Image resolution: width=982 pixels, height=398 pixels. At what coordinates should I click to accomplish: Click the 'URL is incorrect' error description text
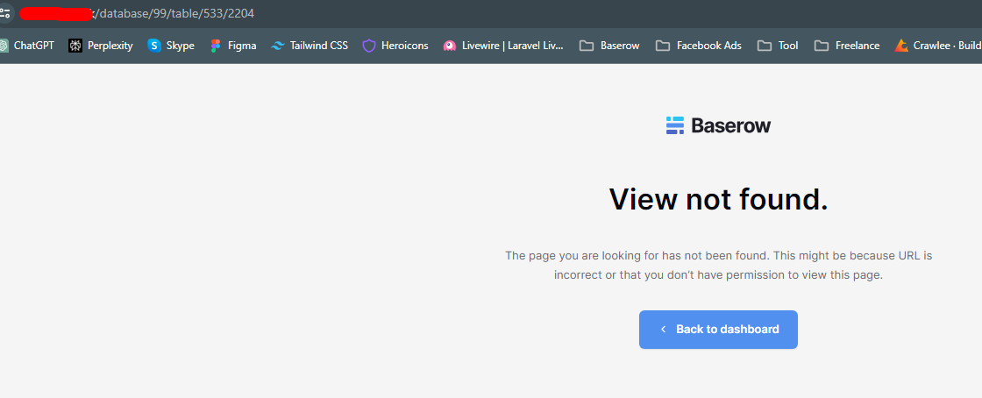(x=718, y=266)
